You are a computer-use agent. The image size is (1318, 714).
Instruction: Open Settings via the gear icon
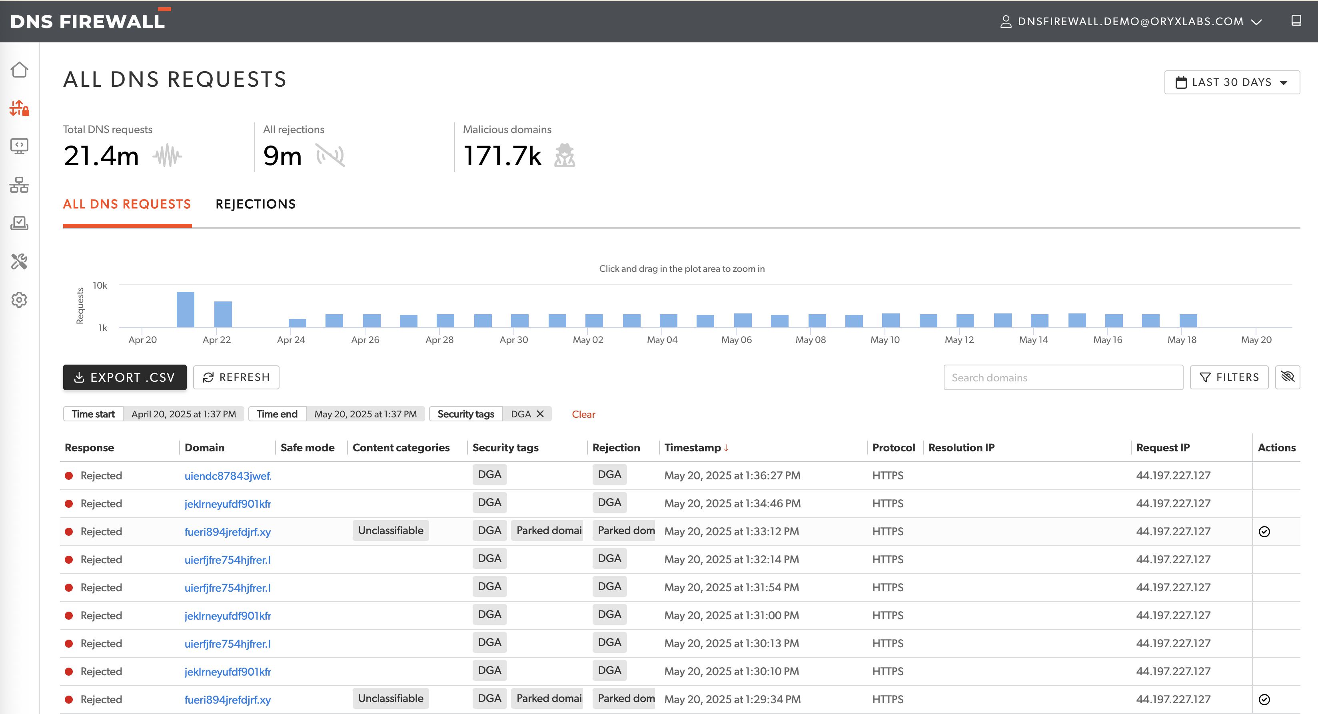[x=19, y=300]
